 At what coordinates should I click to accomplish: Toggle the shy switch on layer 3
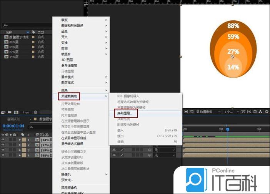pyautogui.click(x=114, y=150)
